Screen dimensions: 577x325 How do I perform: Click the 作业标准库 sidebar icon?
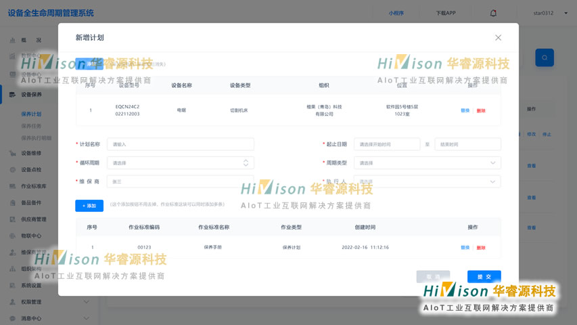[12, 186]
